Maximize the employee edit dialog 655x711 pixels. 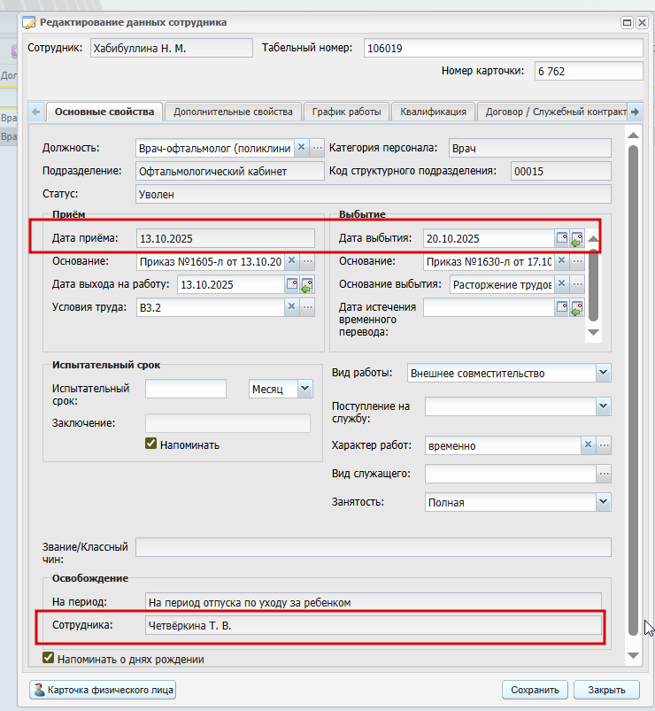click(627, 22)
